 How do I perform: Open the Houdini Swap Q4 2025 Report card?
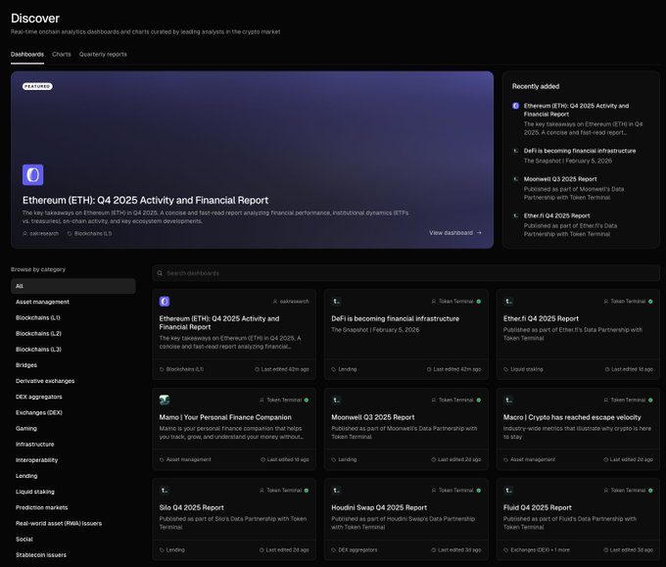click(378, 507)
